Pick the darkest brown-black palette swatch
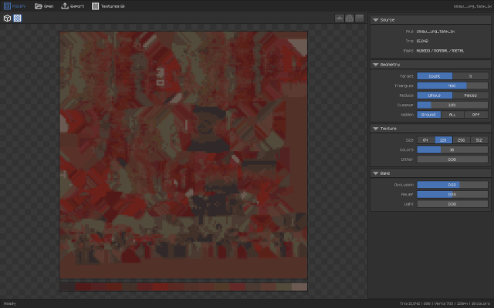This screenshot has height=308, width=494. click(67, 286)
